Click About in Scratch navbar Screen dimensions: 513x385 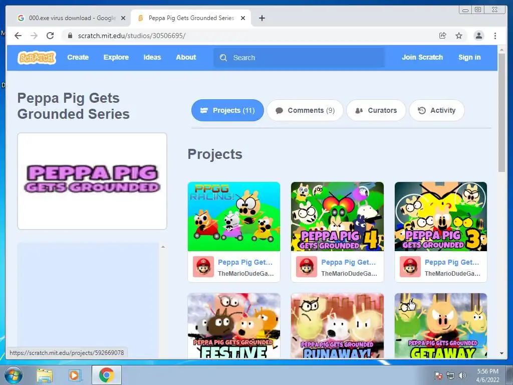tap(186, 57)
